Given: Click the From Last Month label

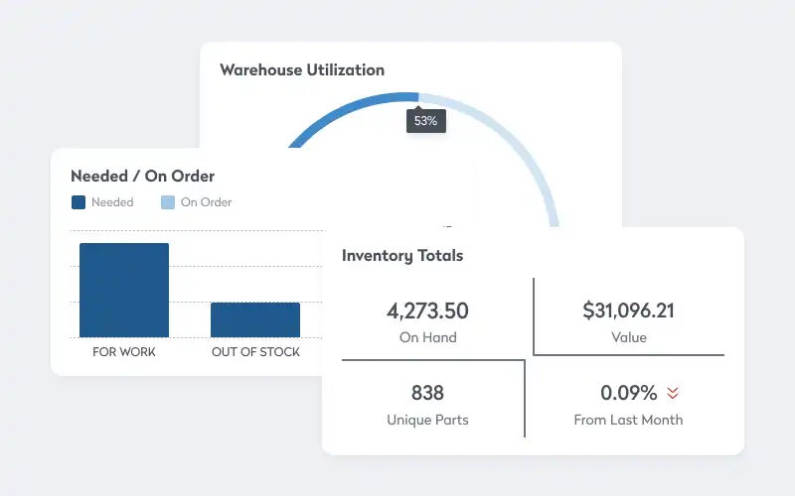Looking at the screenshot, I should (628, 420).
